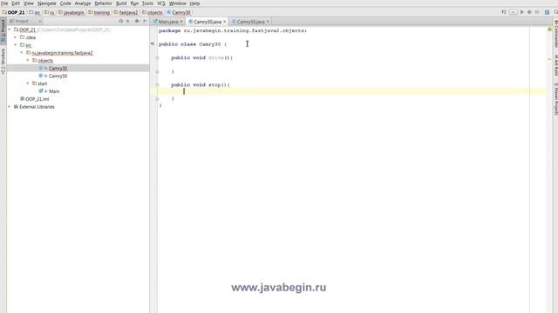The width and height of the screenshot is (558, 313).
Task: Click the Search Everywhere magnifier icon
Action: point(555,12)
